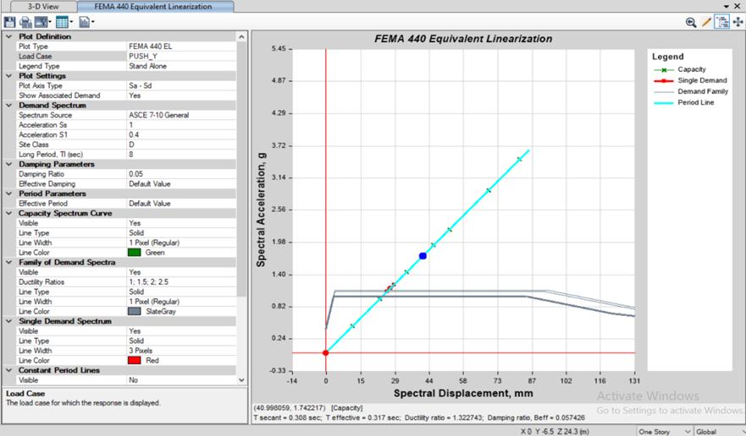Collapse the Plot Definition section

[8, 36]
